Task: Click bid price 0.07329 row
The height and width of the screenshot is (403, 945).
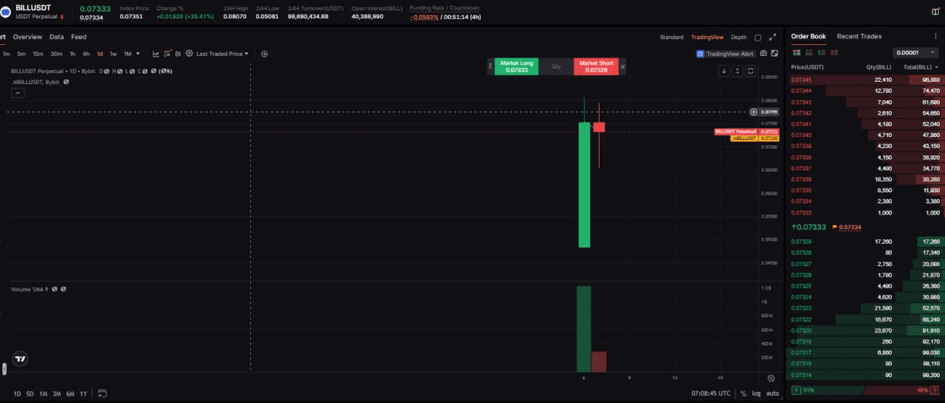Action: pos(865,242)
